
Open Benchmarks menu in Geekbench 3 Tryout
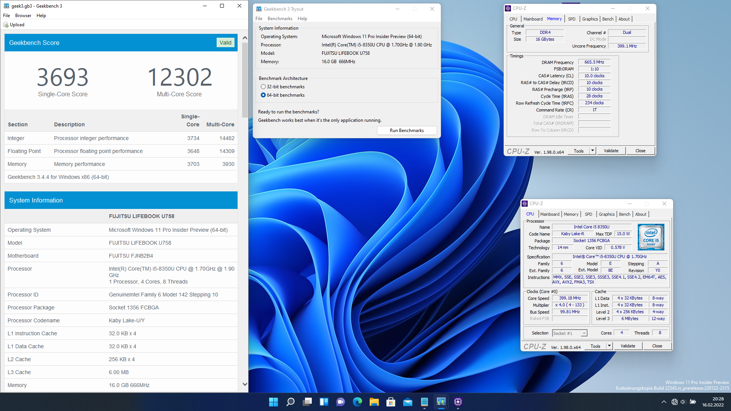(x=280, y=19)
